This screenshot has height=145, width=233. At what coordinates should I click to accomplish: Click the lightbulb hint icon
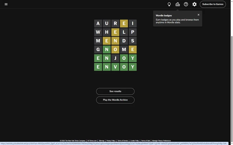click(x=169, y=4)
